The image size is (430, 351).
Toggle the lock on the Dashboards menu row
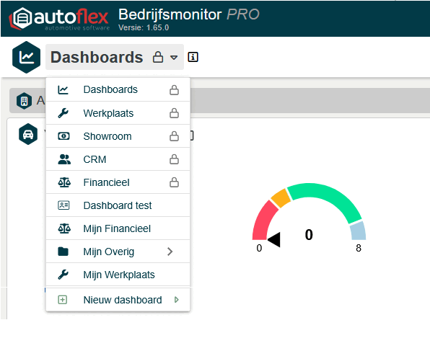[174, 90]
